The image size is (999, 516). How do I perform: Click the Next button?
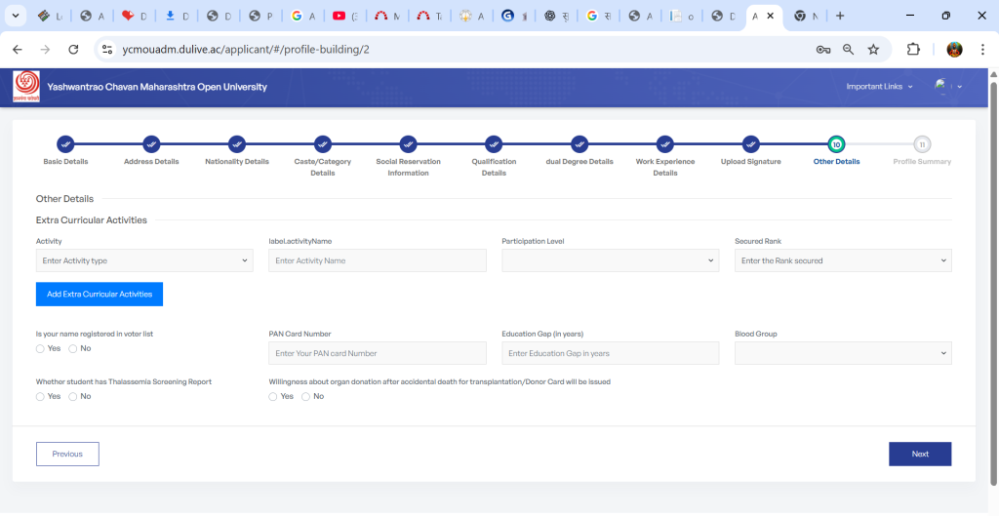[919, 454]
